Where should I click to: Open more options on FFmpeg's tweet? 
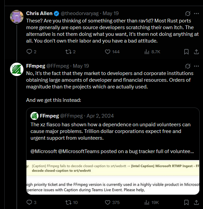196,66
